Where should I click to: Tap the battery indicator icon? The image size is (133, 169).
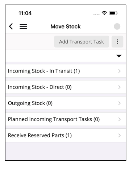[113, 13]
